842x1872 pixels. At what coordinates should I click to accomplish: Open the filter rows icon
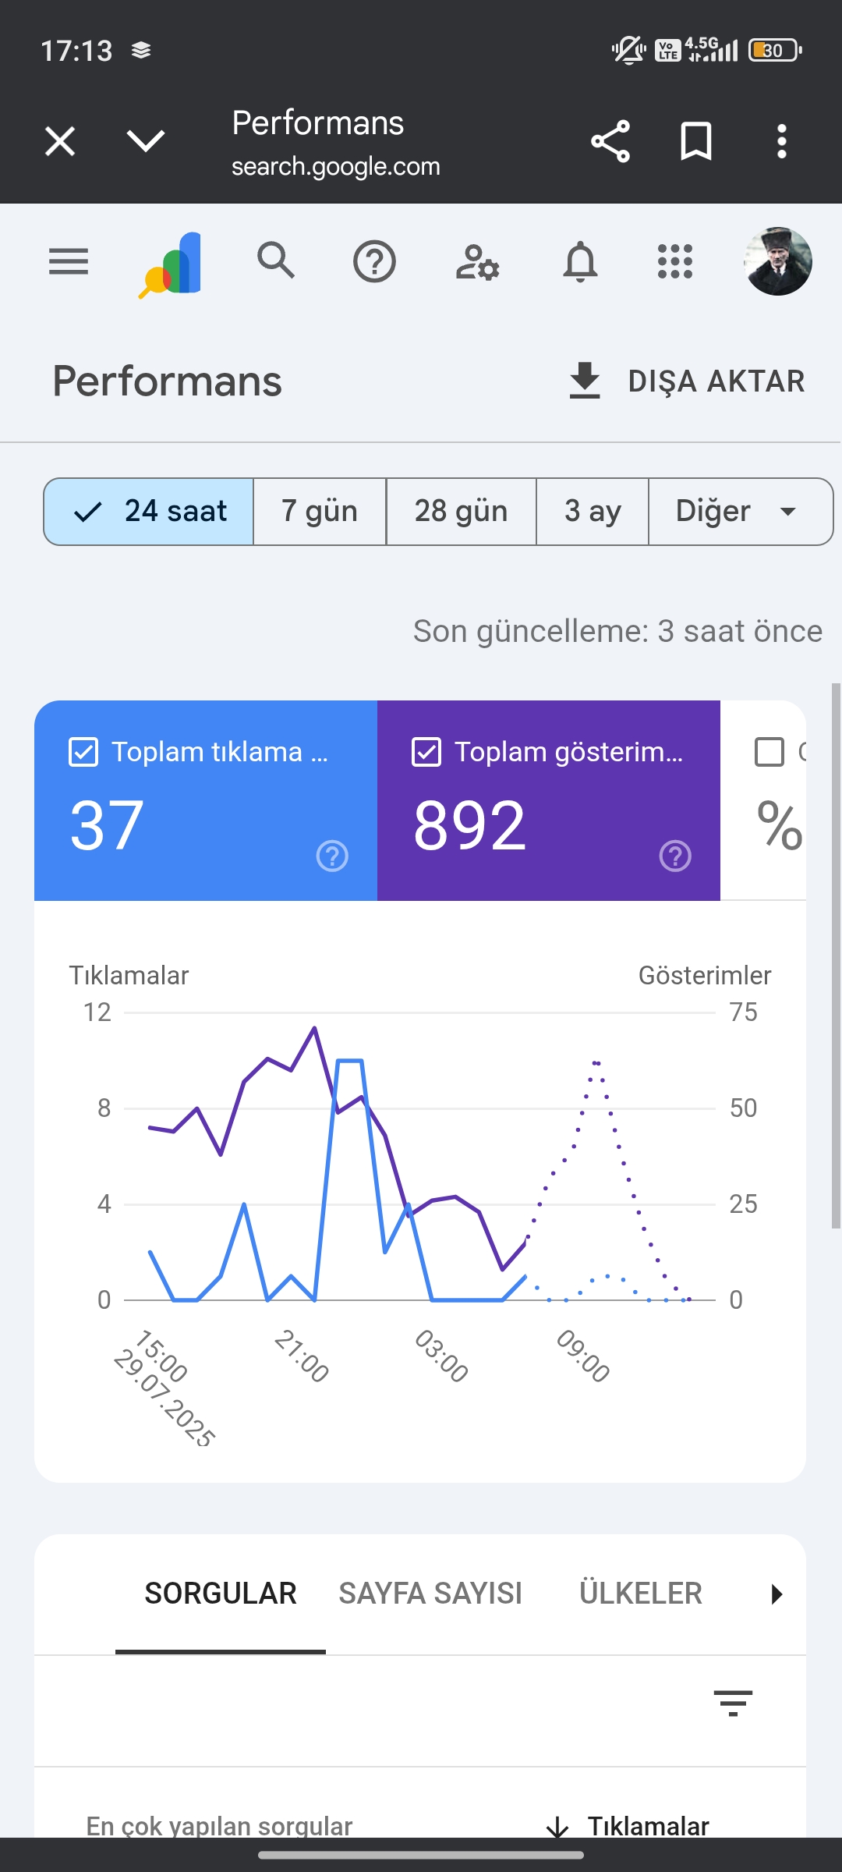[733, 1704]
